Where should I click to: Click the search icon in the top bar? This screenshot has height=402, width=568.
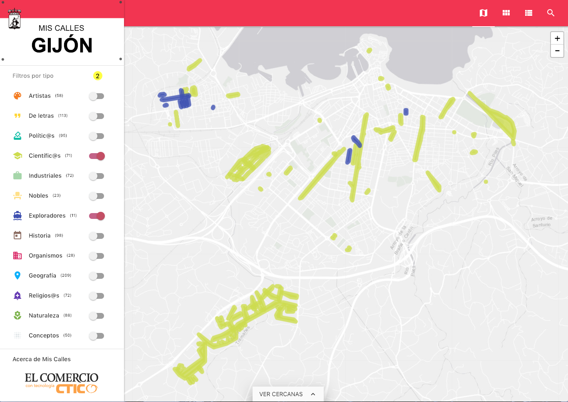click(551, 13)
